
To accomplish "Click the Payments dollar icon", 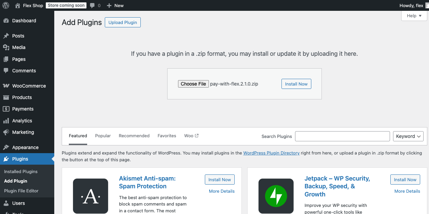I will (6, 109).
